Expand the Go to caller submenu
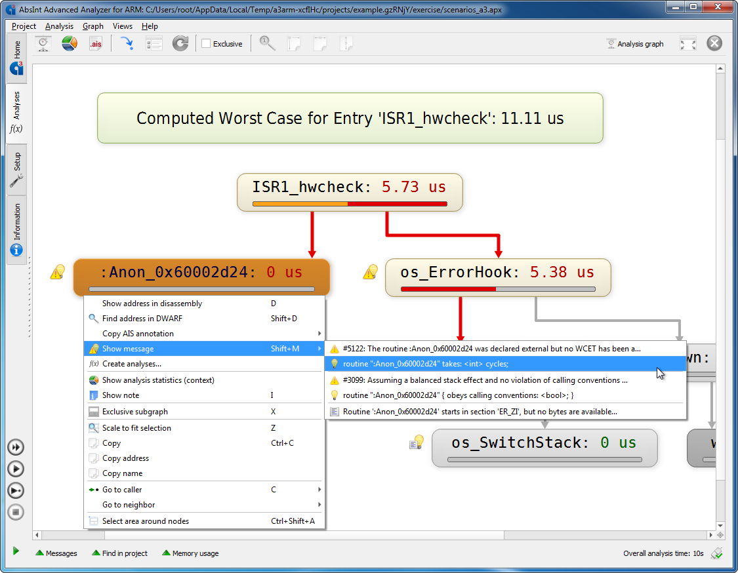The width and height of the screenshot is (738, 573). (x=204, y=490)
